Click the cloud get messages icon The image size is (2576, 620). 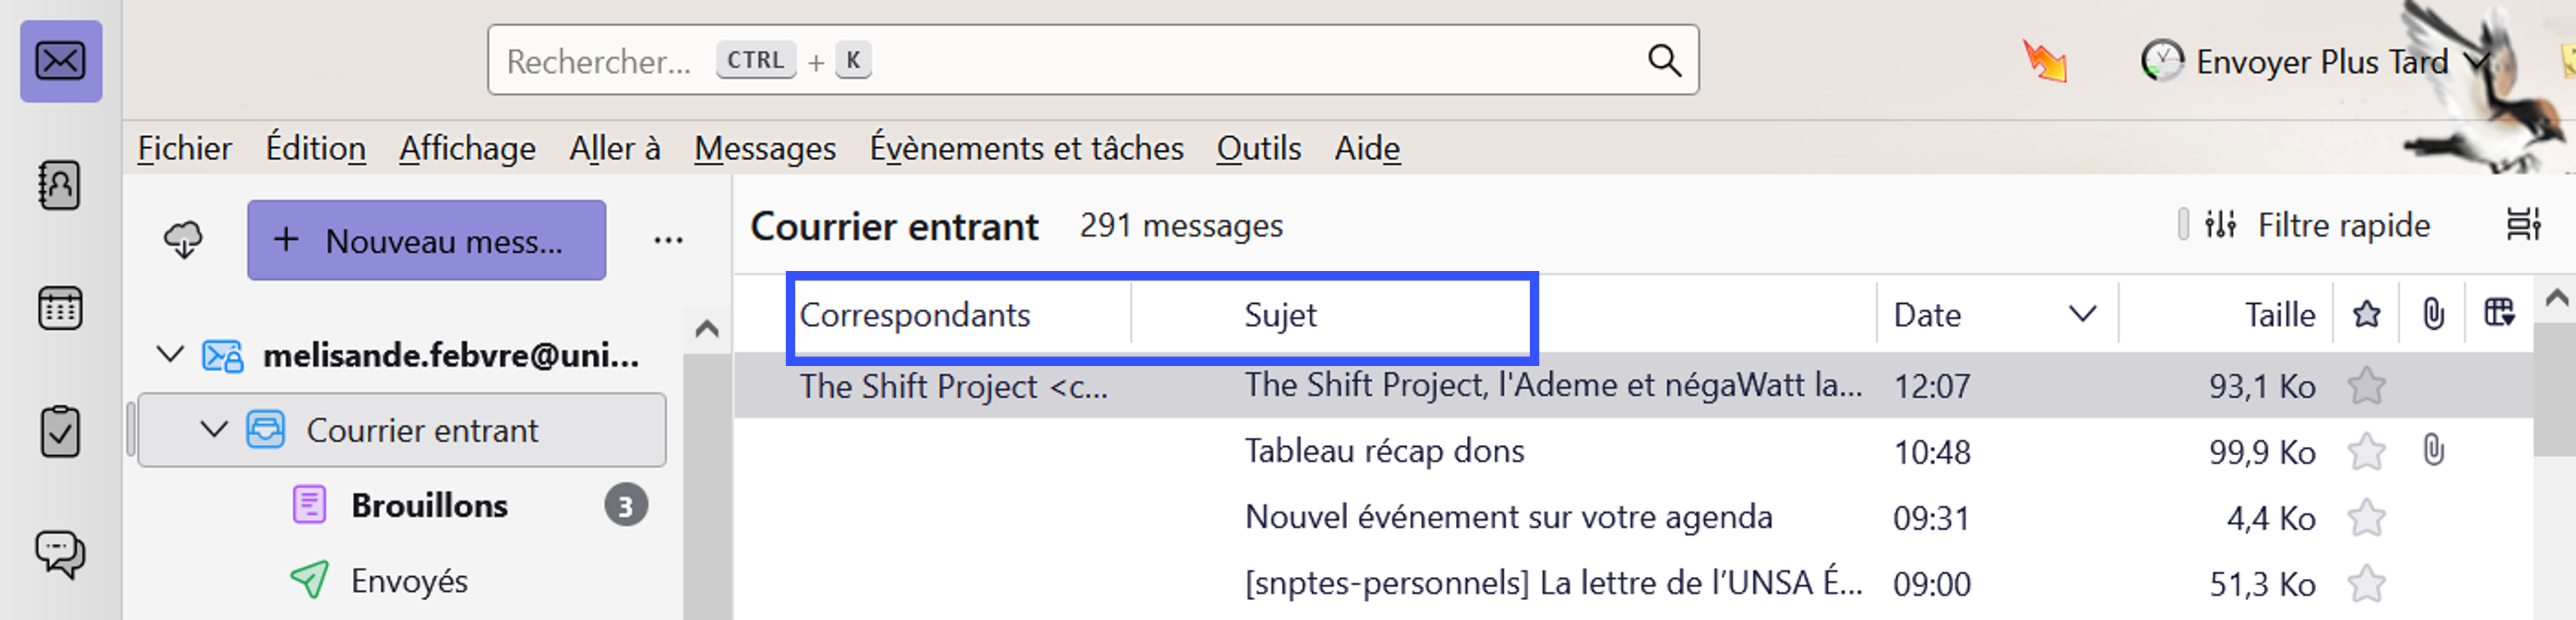[183, 240]
